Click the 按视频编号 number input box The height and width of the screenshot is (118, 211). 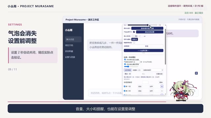coord(145,82)
